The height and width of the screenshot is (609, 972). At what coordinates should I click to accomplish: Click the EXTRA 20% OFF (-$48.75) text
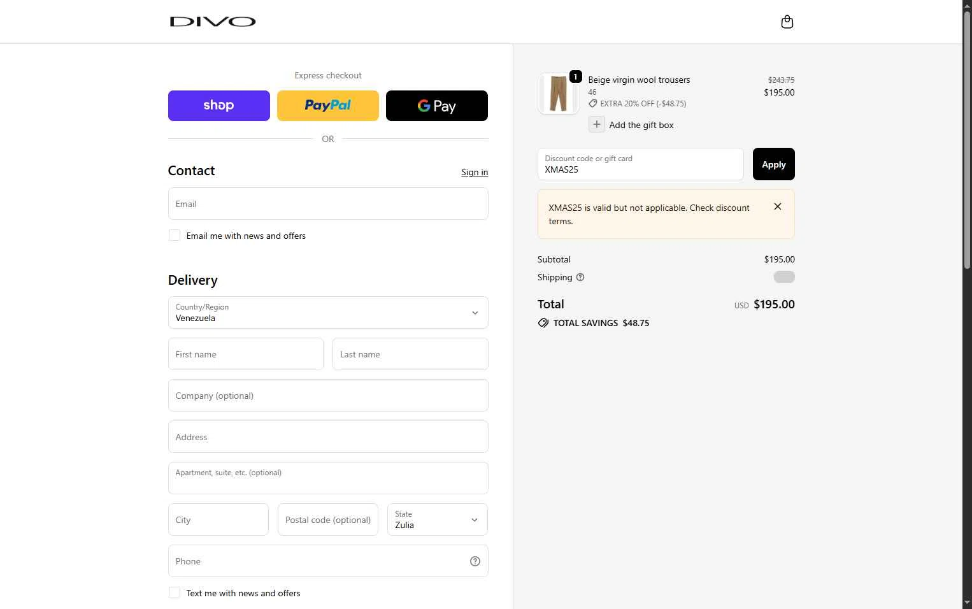(x=643, y=103)
